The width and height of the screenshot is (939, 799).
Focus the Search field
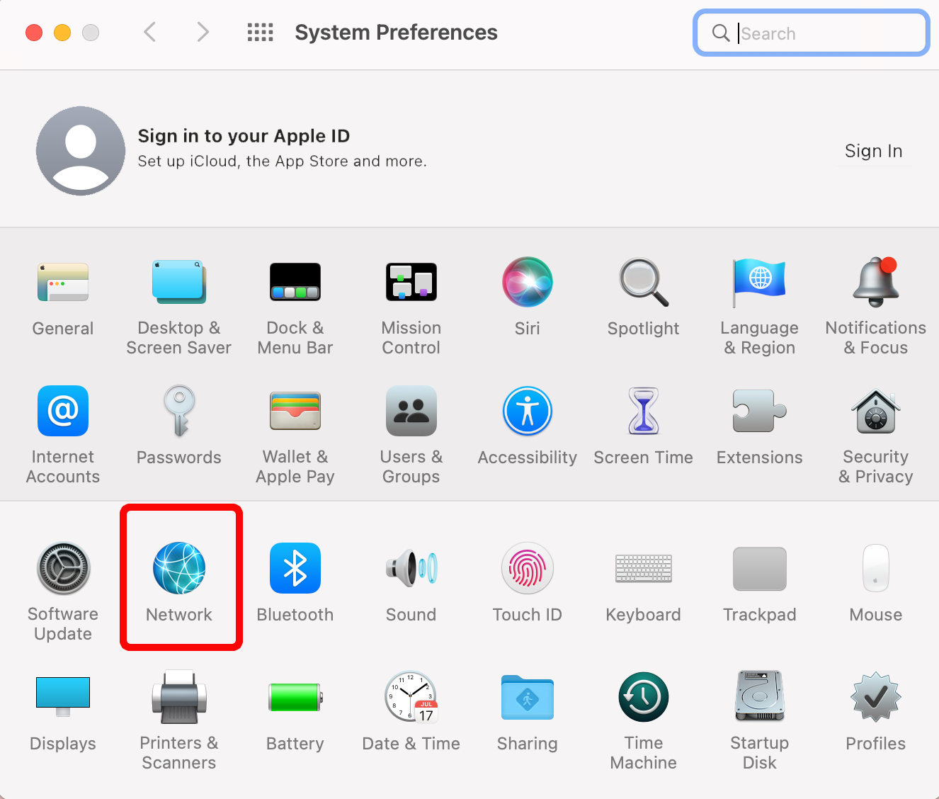pos(812,33)
